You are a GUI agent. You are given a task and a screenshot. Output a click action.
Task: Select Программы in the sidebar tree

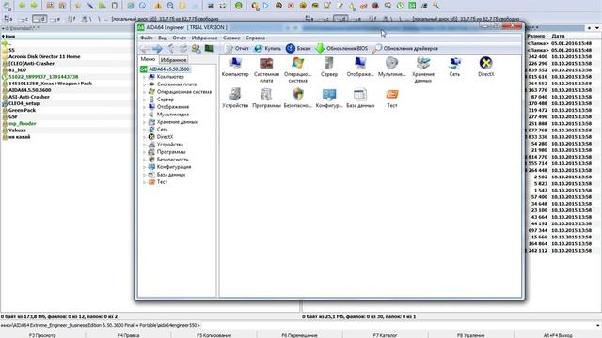pos(171,152)
